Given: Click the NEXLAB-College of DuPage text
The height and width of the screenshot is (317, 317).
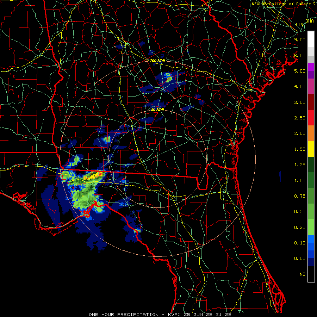Looking at the screenshot, I should [x=281, y=4].
